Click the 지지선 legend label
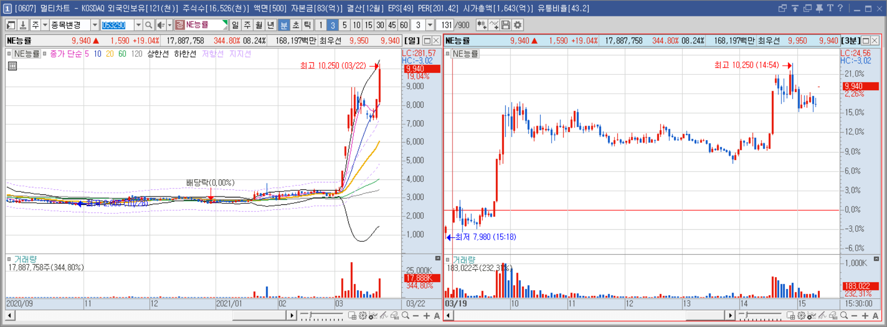Viewport: 887px width, 327px height. pos(240,54)
